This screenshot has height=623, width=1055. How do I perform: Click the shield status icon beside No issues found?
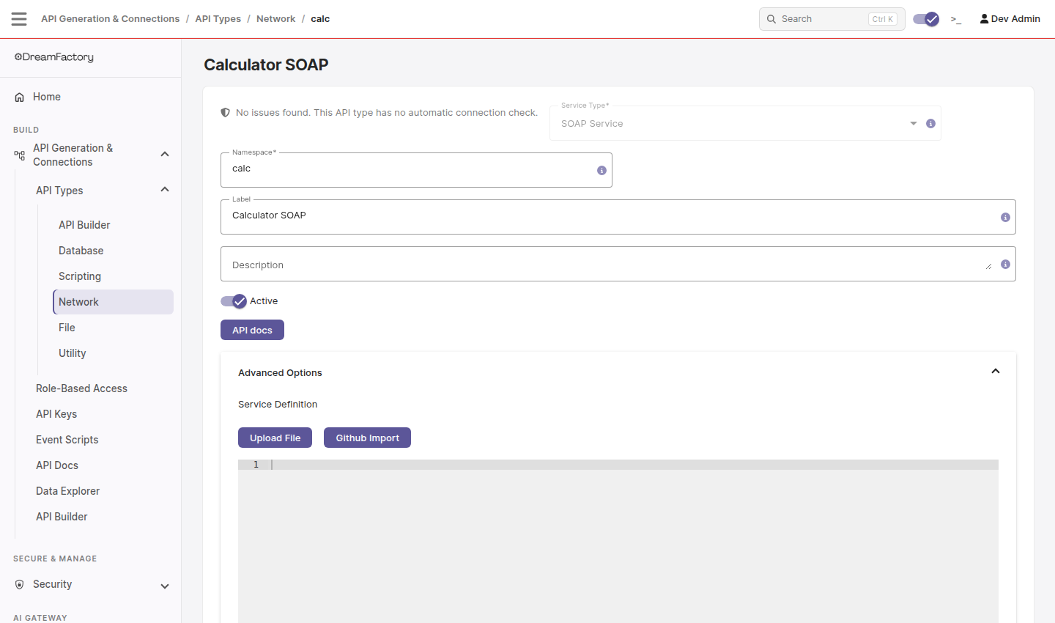pyautogui.click(x=226, y=113)
